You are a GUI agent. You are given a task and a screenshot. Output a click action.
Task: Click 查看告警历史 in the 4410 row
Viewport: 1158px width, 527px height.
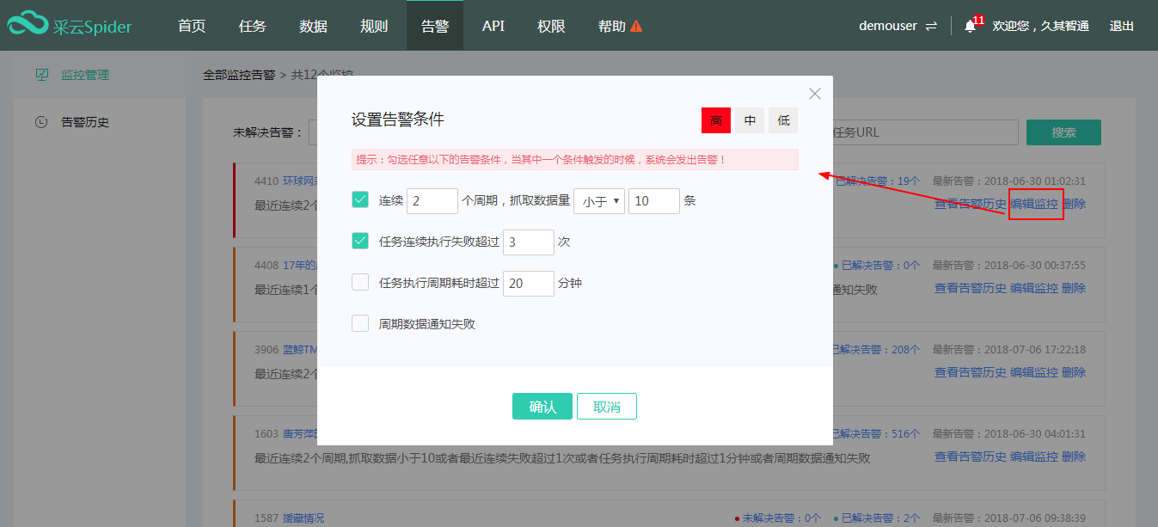[x=971, y=204]
